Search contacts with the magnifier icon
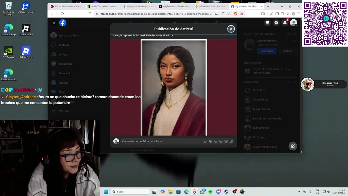348x196 pixels. point(288,82)
